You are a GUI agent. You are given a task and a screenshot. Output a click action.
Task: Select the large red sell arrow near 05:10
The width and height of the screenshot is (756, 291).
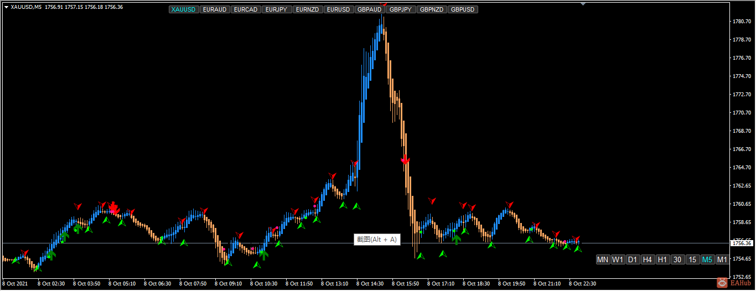click(114, 208)
